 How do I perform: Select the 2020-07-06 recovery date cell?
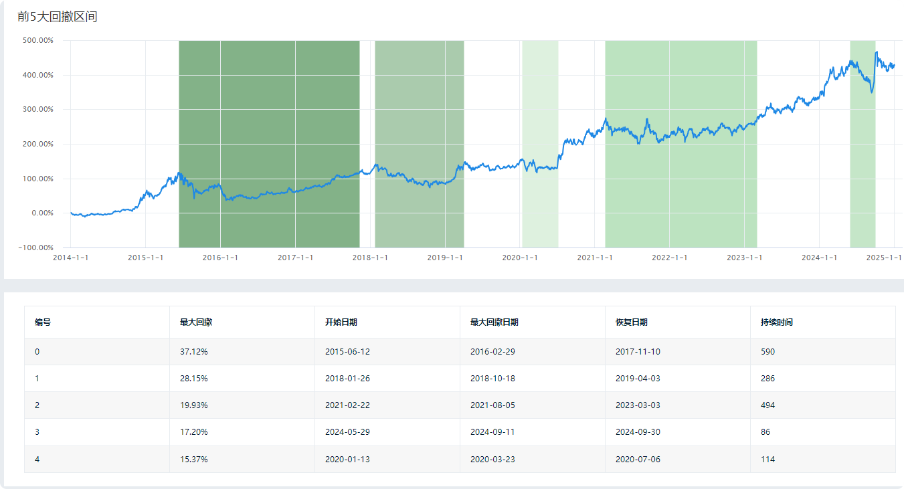coord(638,460)
